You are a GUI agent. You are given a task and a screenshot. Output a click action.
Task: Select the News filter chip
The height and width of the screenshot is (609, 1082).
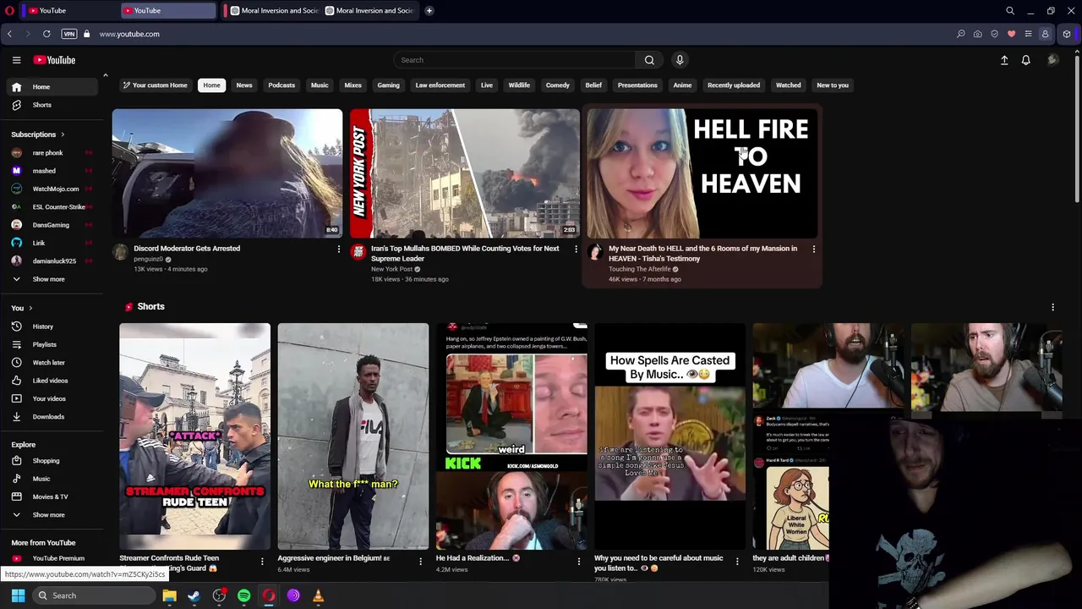tap(244, 85)
